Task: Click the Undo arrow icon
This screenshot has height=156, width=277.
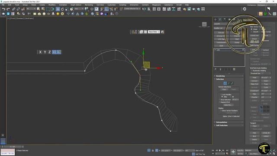Action: coord(3,9)
